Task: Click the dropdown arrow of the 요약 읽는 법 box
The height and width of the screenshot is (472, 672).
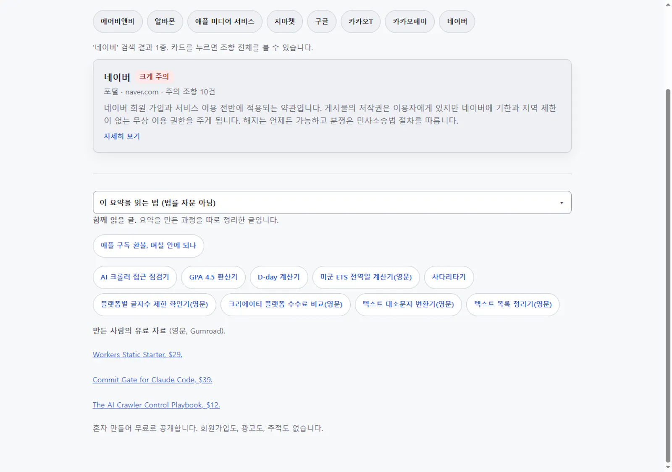Action: coord(562,203)
